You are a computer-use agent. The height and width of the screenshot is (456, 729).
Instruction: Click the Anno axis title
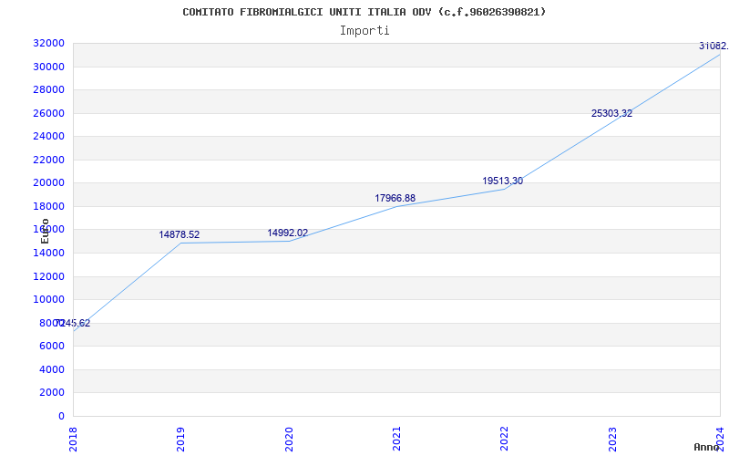707,447
